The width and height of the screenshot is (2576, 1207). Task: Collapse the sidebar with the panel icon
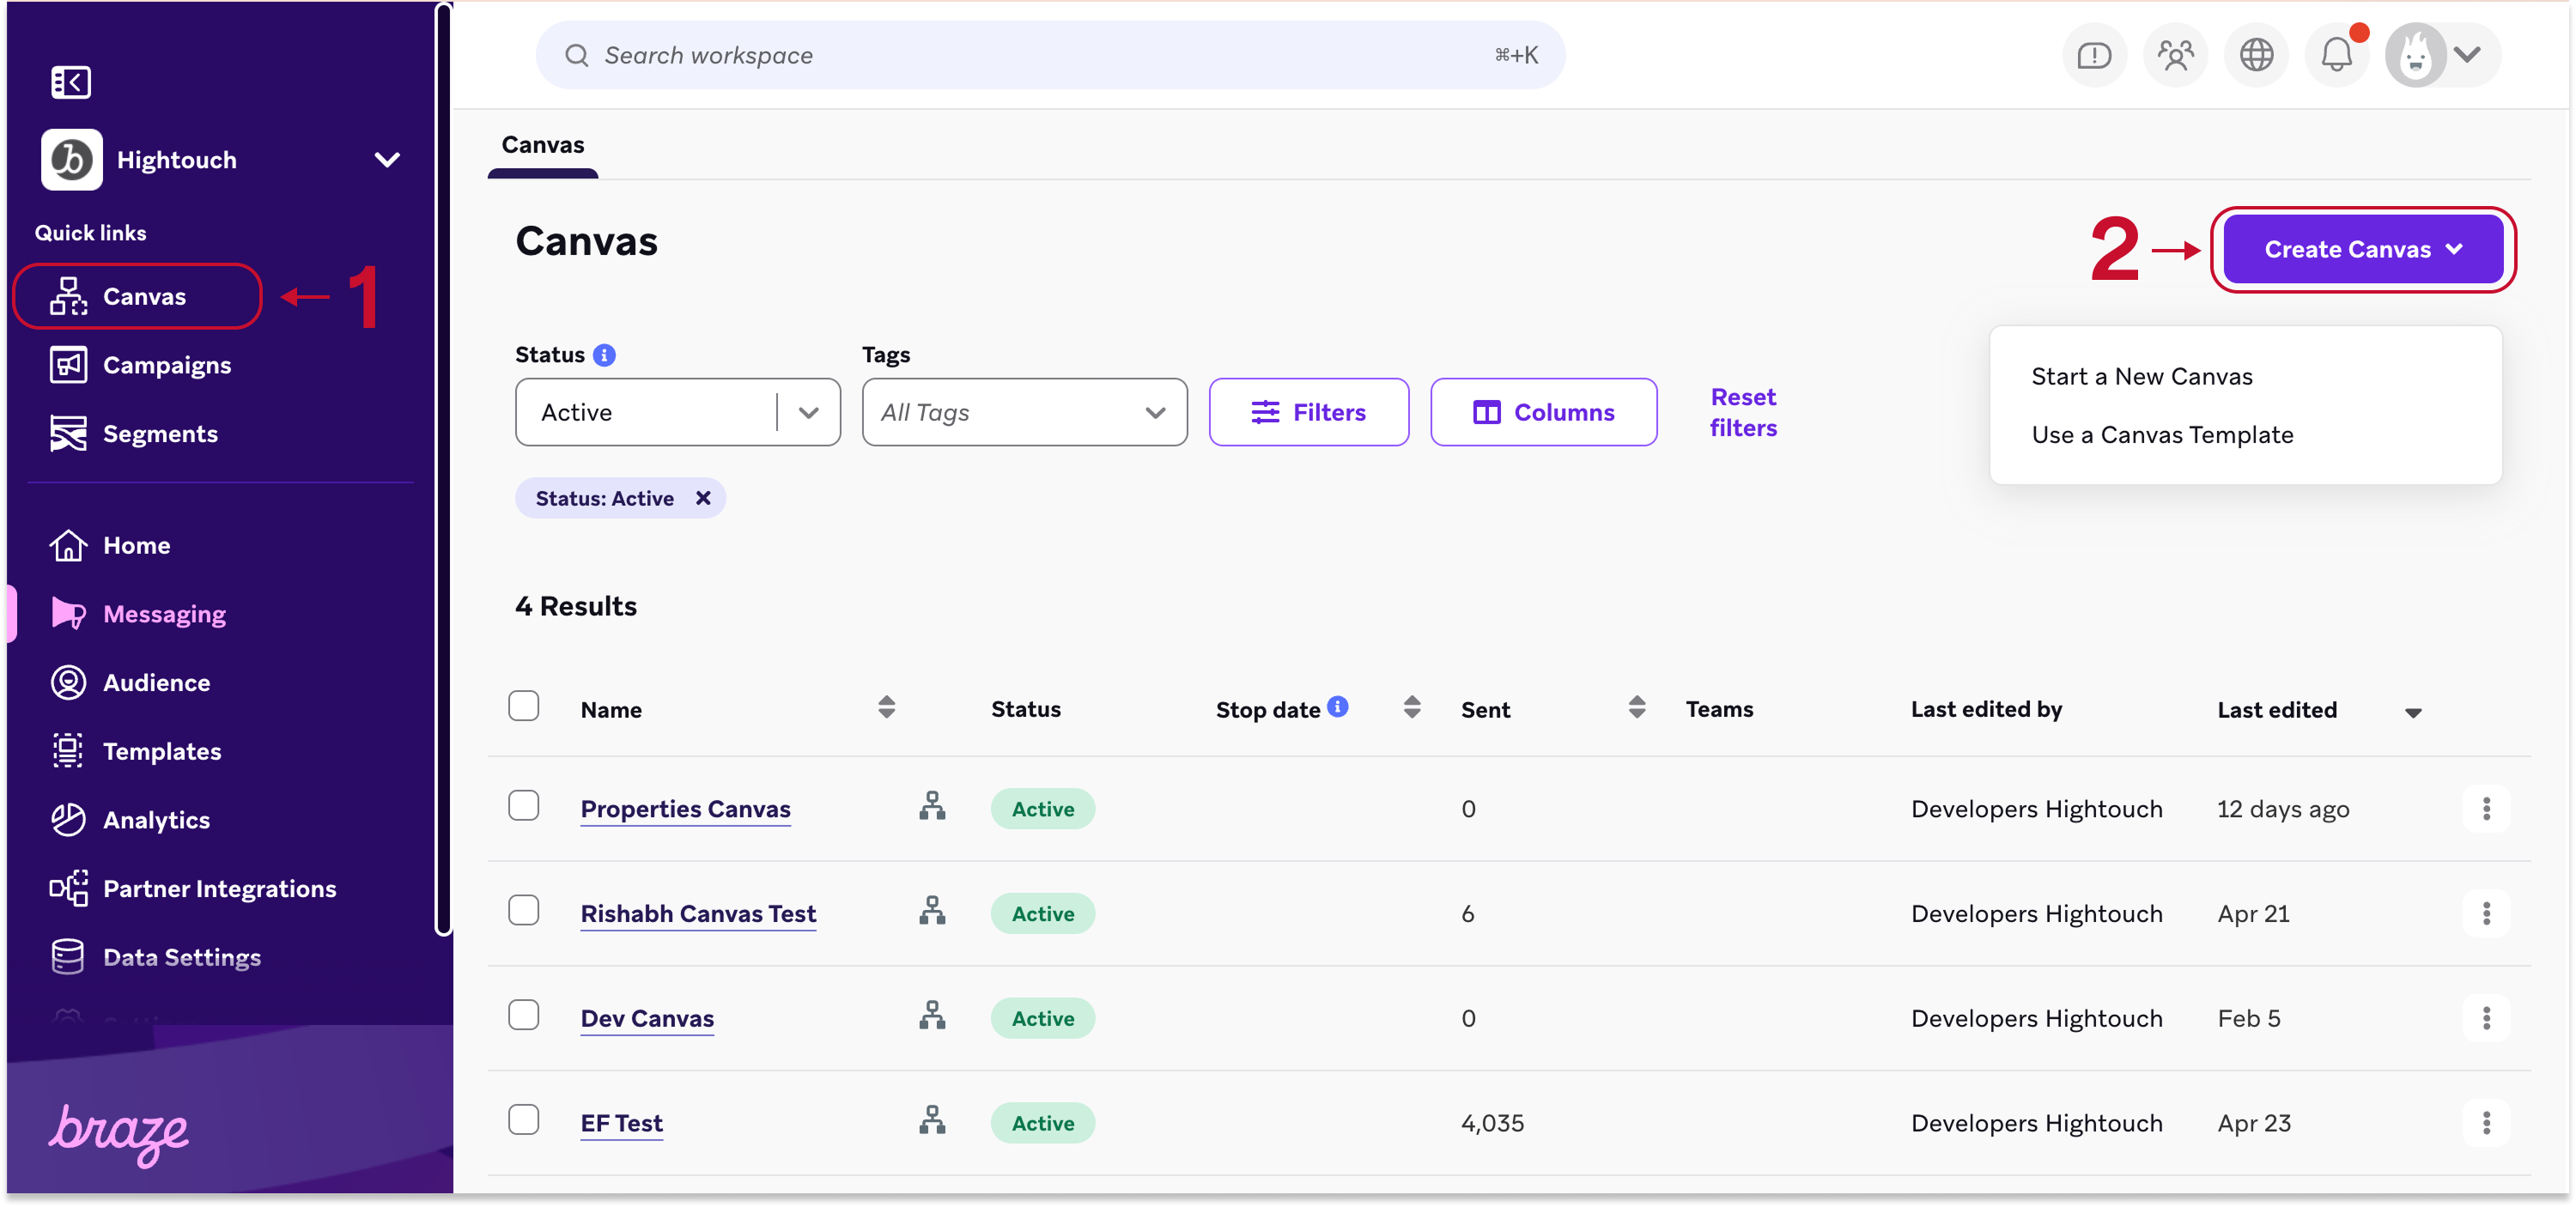pos(70,82)
